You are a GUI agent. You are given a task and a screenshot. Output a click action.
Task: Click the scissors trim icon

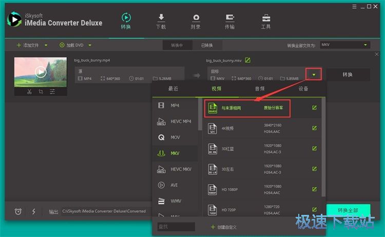29,92
